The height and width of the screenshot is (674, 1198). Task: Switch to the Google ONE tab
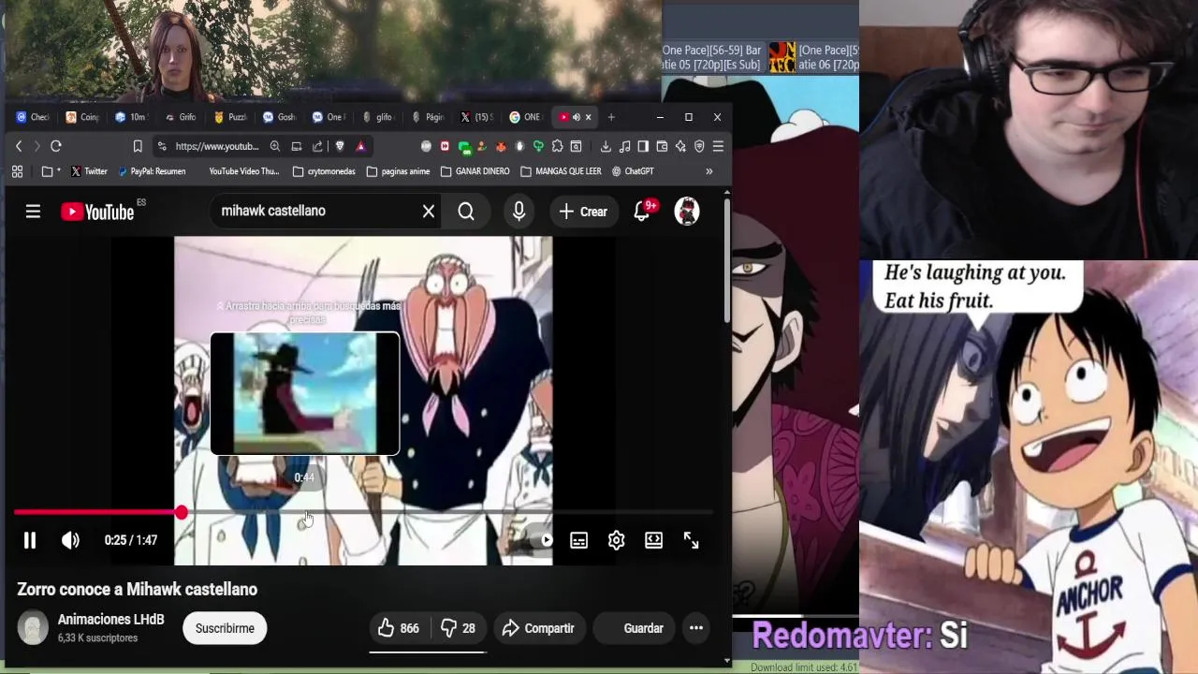click(x=525, y=117)
